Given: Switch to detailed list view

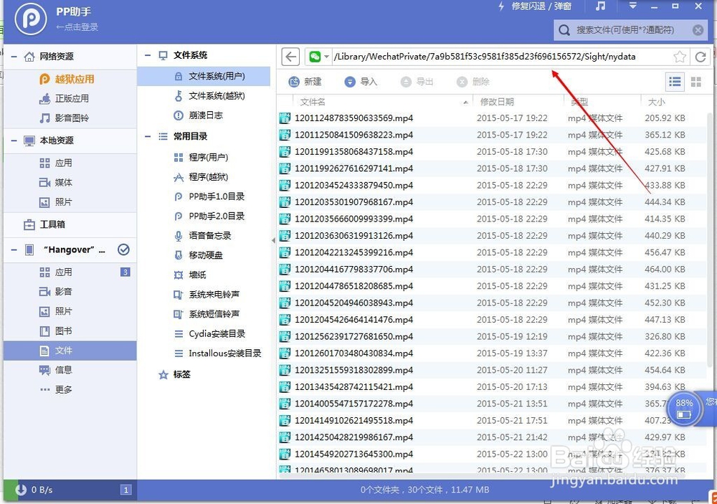Looking at the screenshot, I should point(675,82).
